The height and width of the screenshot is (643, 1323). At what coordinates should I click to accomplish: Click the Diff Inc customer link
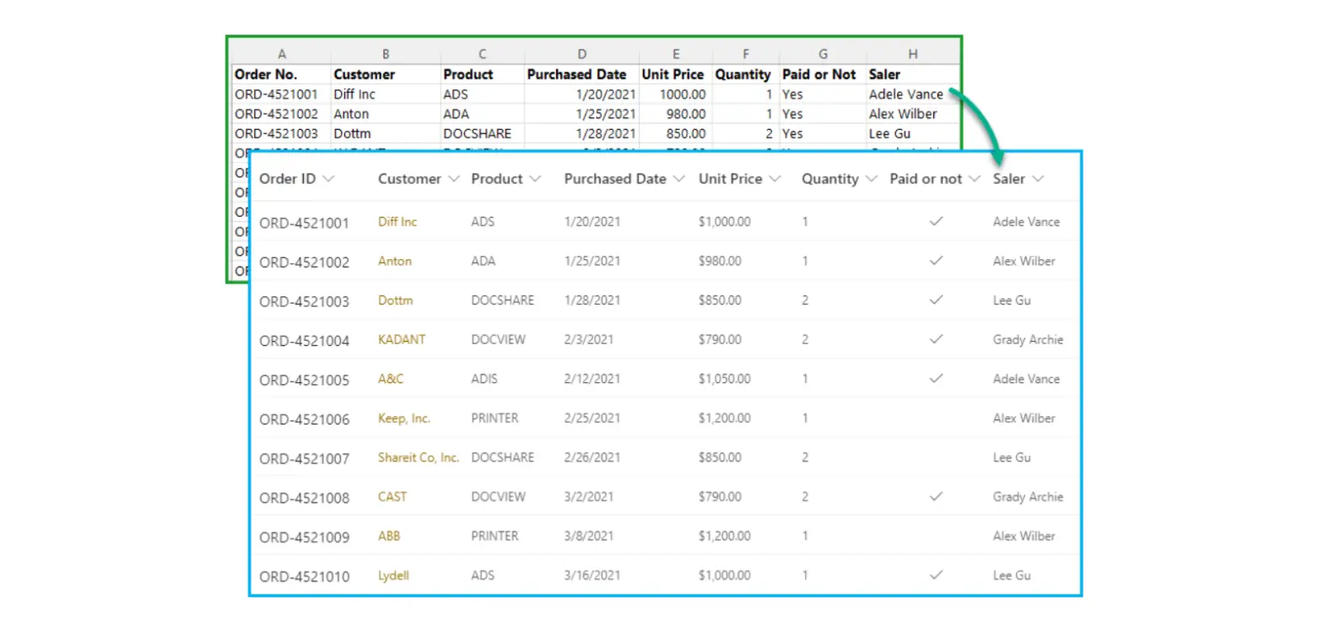(x=397, y=222)
